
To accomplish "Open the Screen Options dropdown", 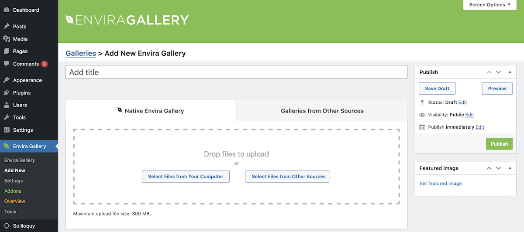I will click(x=490, y=5).
